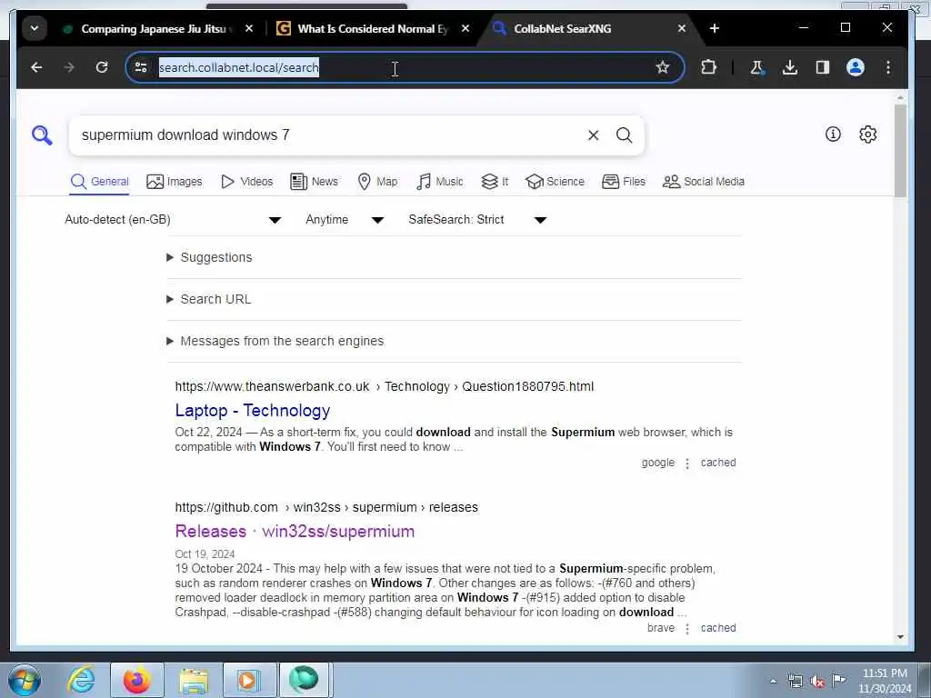The image size is (931, 698).
Task: Go back to the previous page
Action: pyautogui.click(x=36, y=67)
